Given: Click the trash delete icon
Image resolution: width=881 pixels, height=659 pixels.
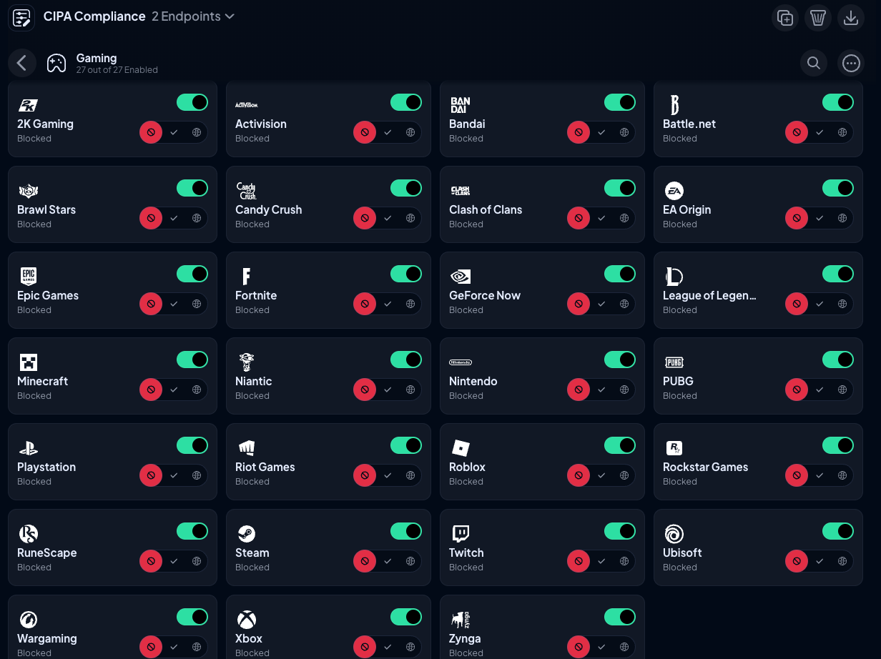Looking at the screenshot, I should coord(818,18).
